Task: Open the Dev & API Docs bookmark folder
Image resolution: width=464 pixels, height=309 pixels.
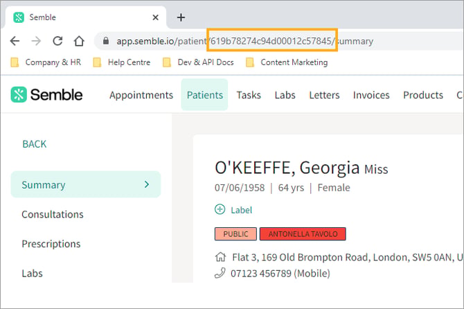Action: (x=198, y=62)
